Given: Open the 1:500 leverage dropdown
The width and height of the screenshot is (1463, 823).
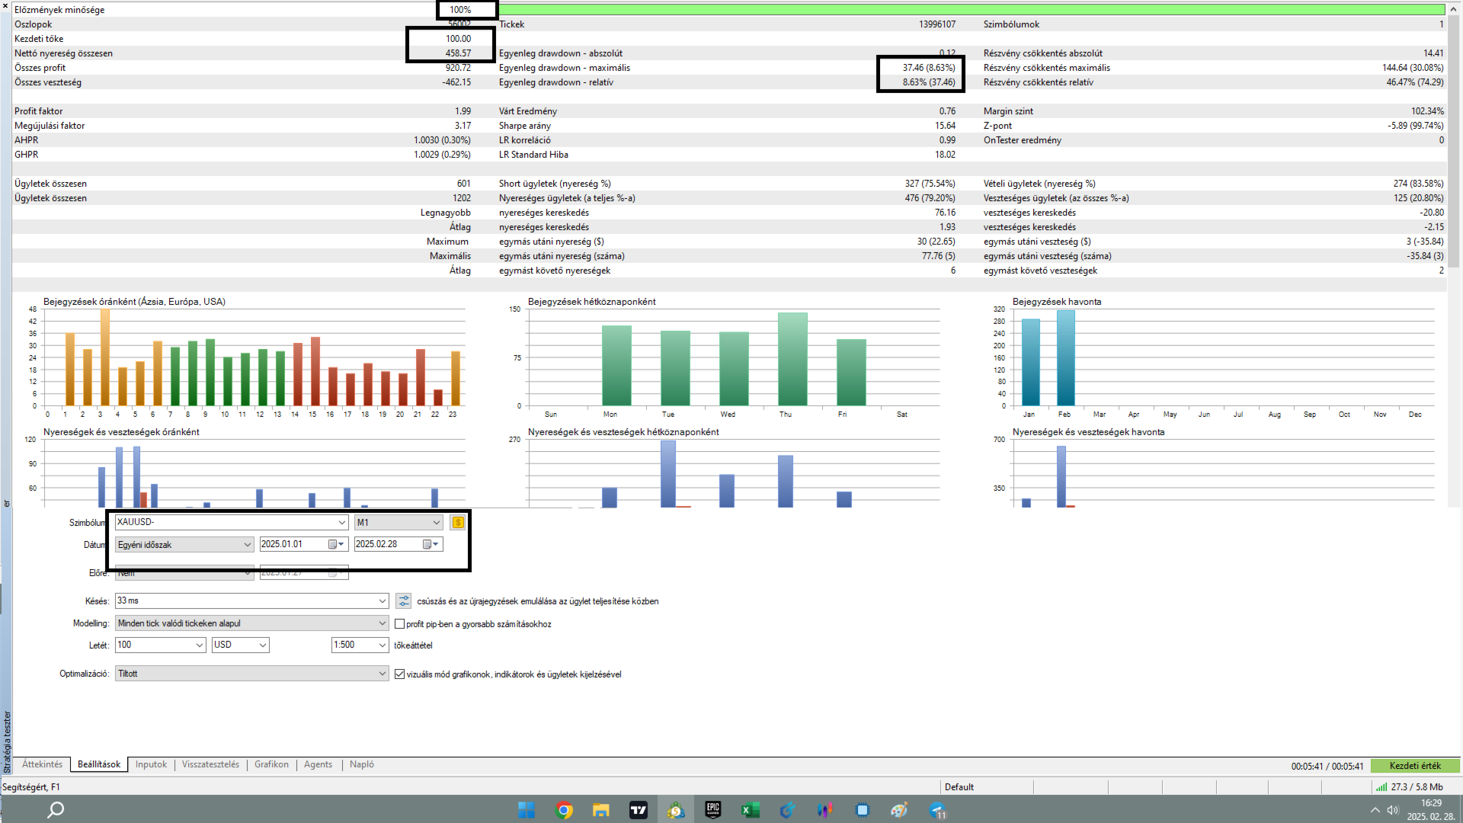Looking at the screenshot, I should (x=383, y=645).
